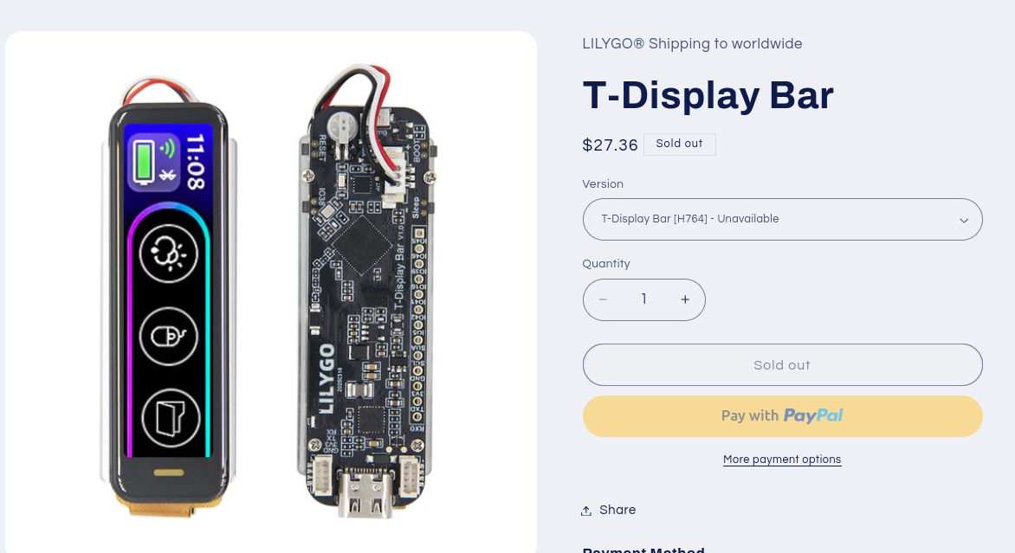1015x553 pixels.
Task: Click the weather icon on device screen
Action: point(168,254)
